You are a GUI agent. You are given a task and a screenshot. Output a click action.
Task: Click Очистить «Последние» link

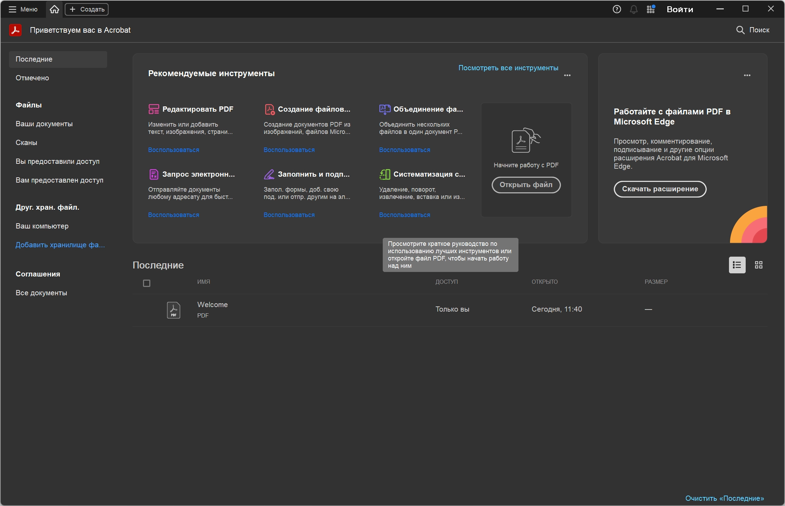[x=724, y=498]
